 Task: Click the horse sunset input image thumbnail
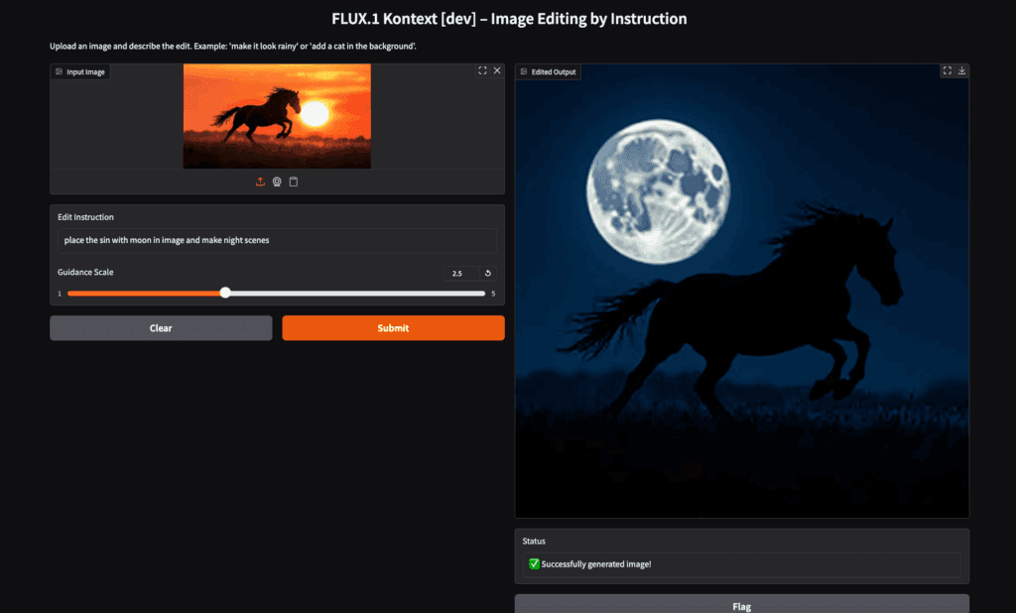pos(278,116)
